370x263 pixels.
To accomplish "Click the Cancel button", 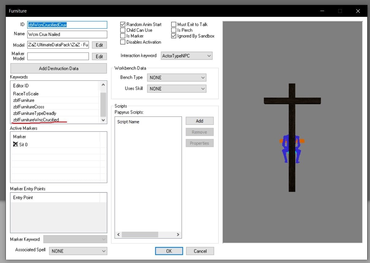I will pyautogui.click(x=200, y=251).
